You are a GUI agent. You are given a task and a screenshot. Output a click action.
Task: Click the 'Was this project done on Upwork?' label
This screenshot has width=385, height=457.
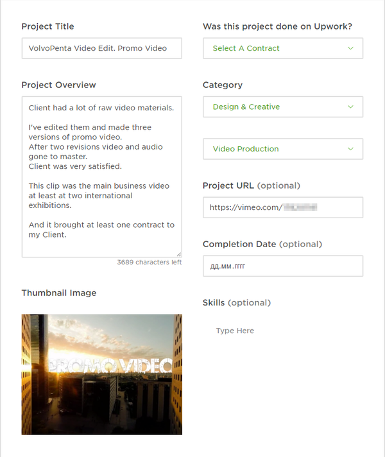pos(277,26)
